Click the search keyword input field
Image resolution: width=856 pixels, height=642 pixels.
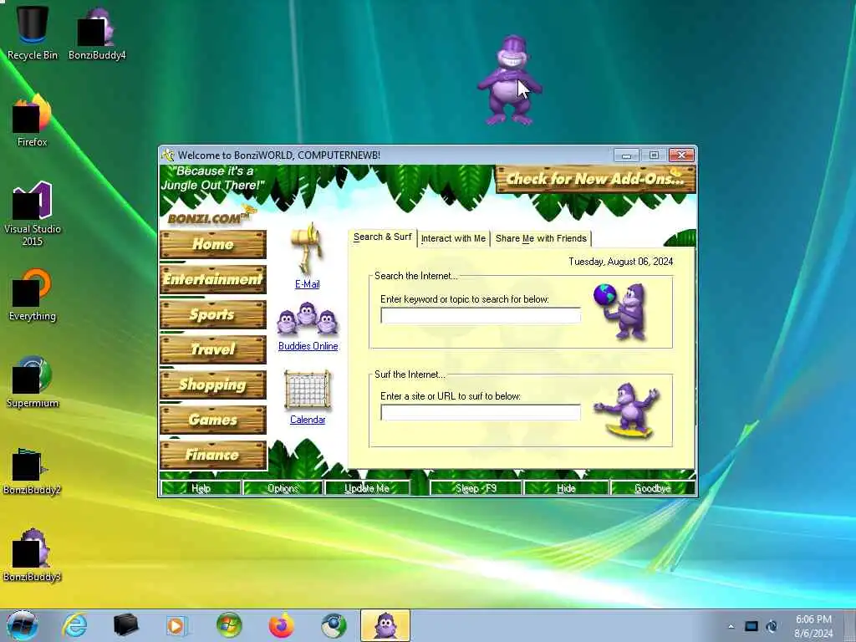pyautogui.click(x=481, y=315)
